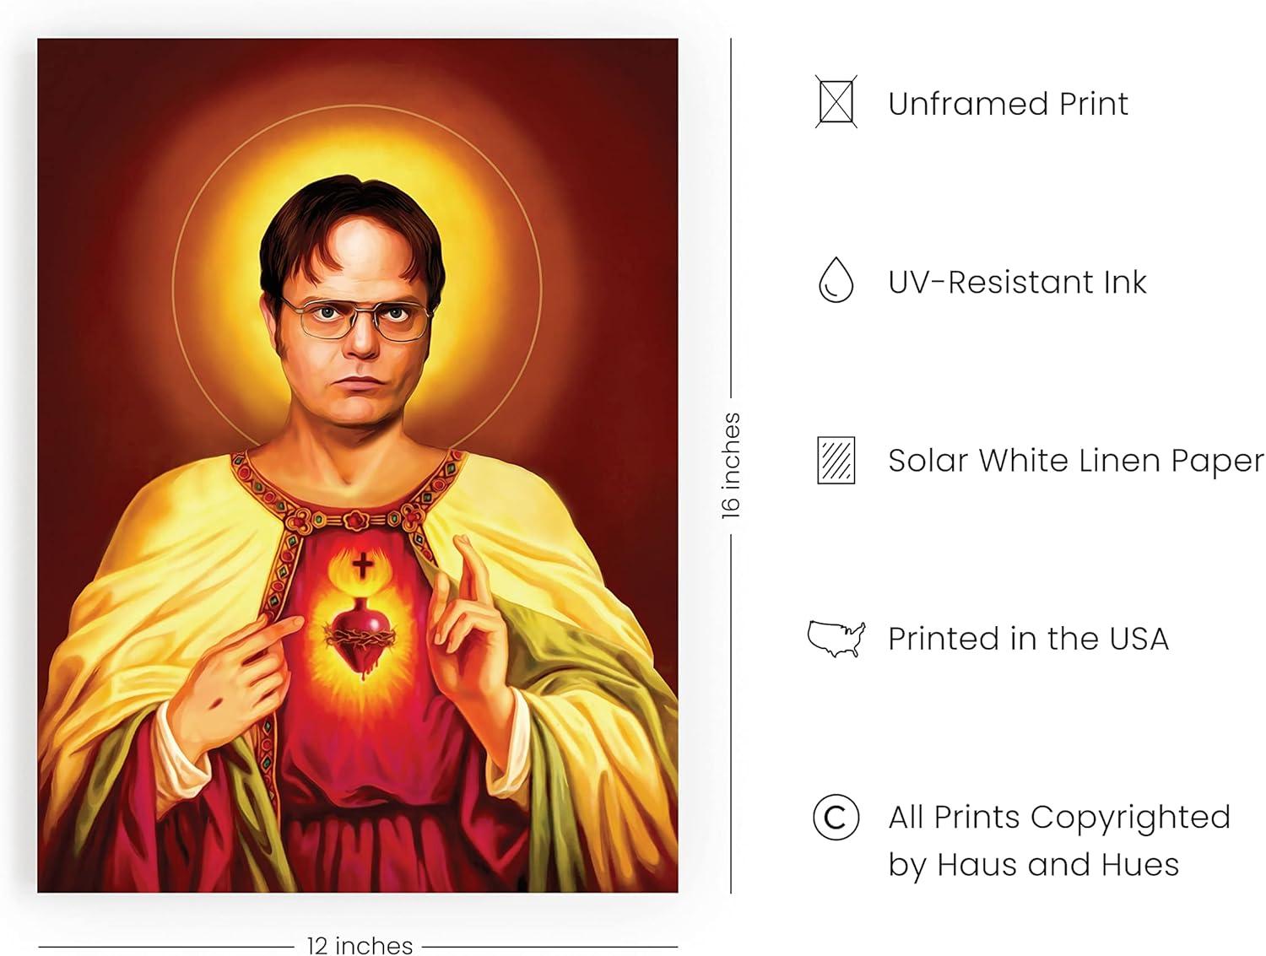Viewport: 1266px width, 956px height.
Task: Click the '12 inches' width label
Action: tap(360, 945)
